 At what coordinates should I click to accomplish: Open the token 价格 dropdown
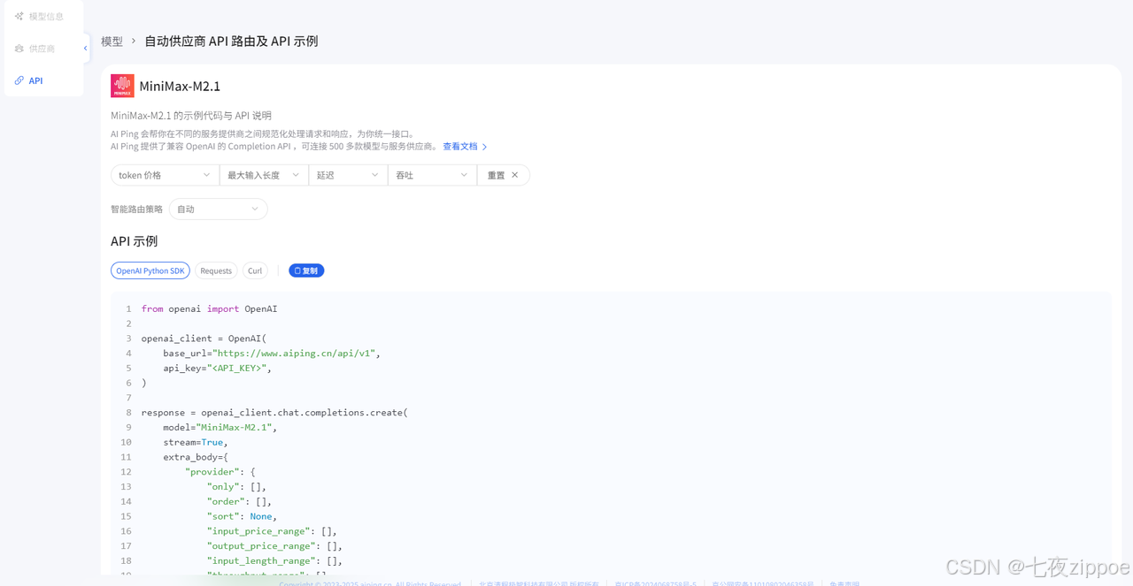coord(165,175)
